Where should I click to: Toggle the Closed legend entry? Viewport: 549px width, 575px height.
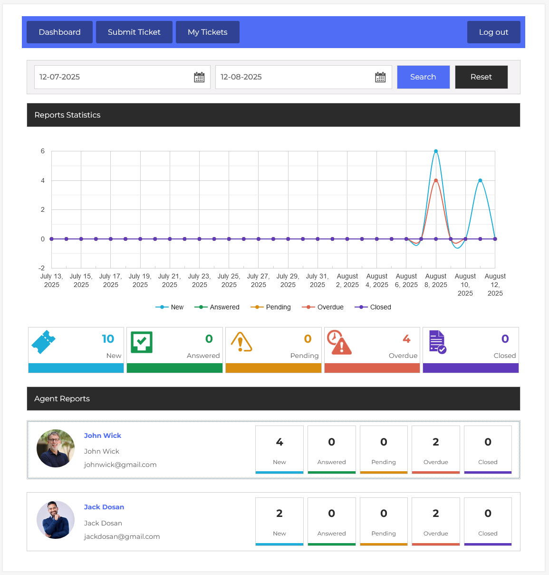click(373, 307)
